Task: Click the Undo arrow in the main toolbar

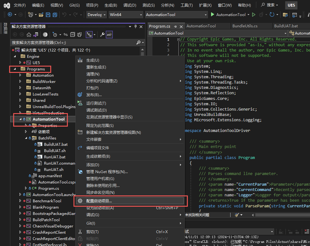Action: tap(65, 15)
